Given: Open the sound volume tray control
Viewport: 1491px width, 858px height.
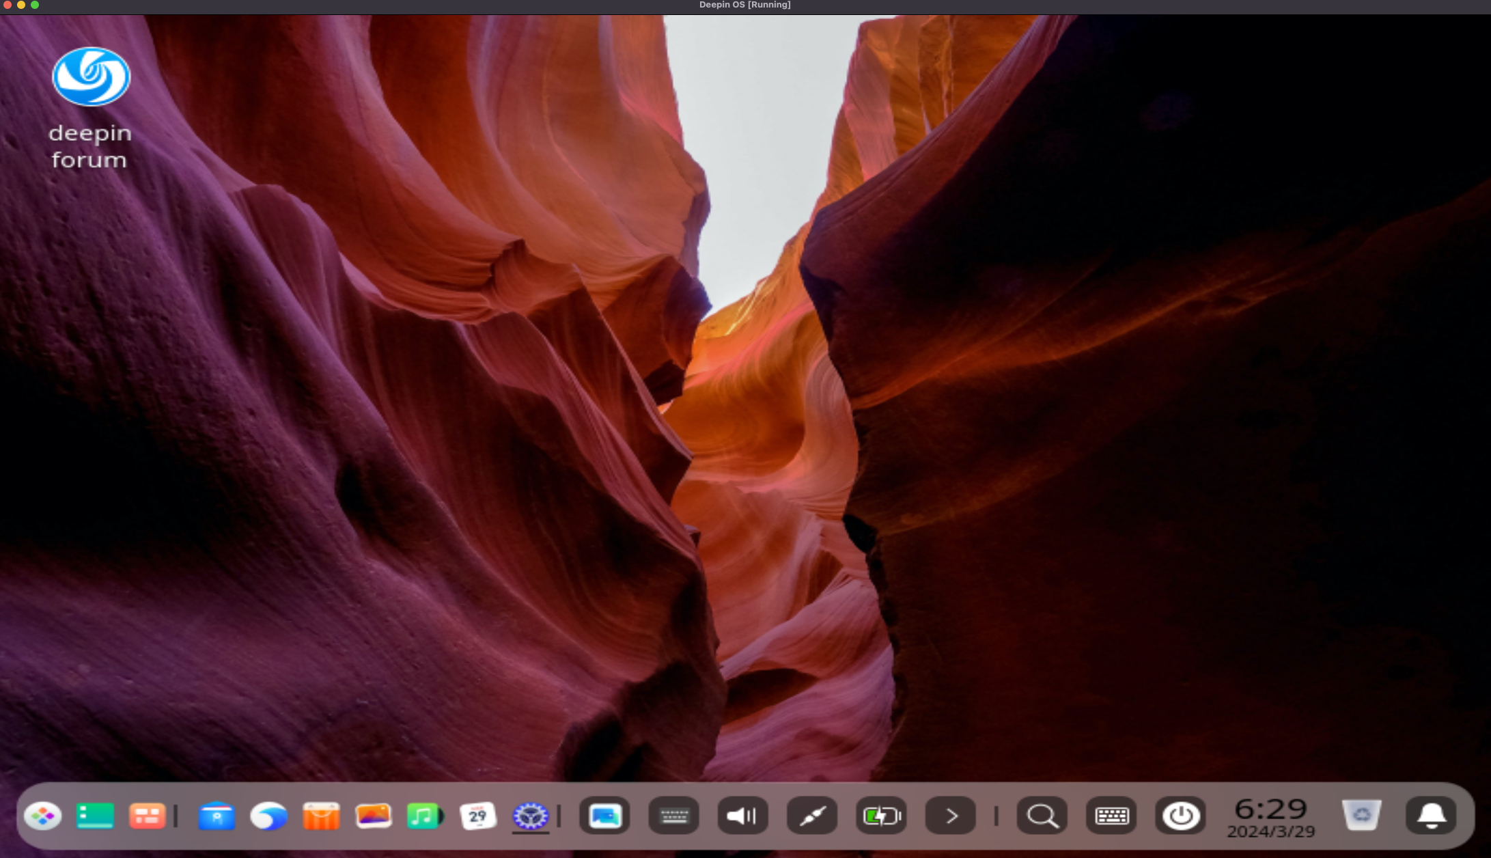Looking at the screenshot, I should [742, 816].
